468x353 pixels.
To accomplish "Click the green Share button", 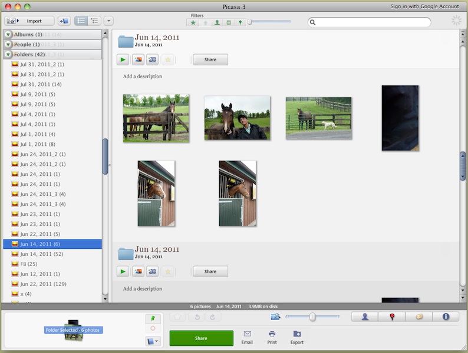I will [201, 338].
